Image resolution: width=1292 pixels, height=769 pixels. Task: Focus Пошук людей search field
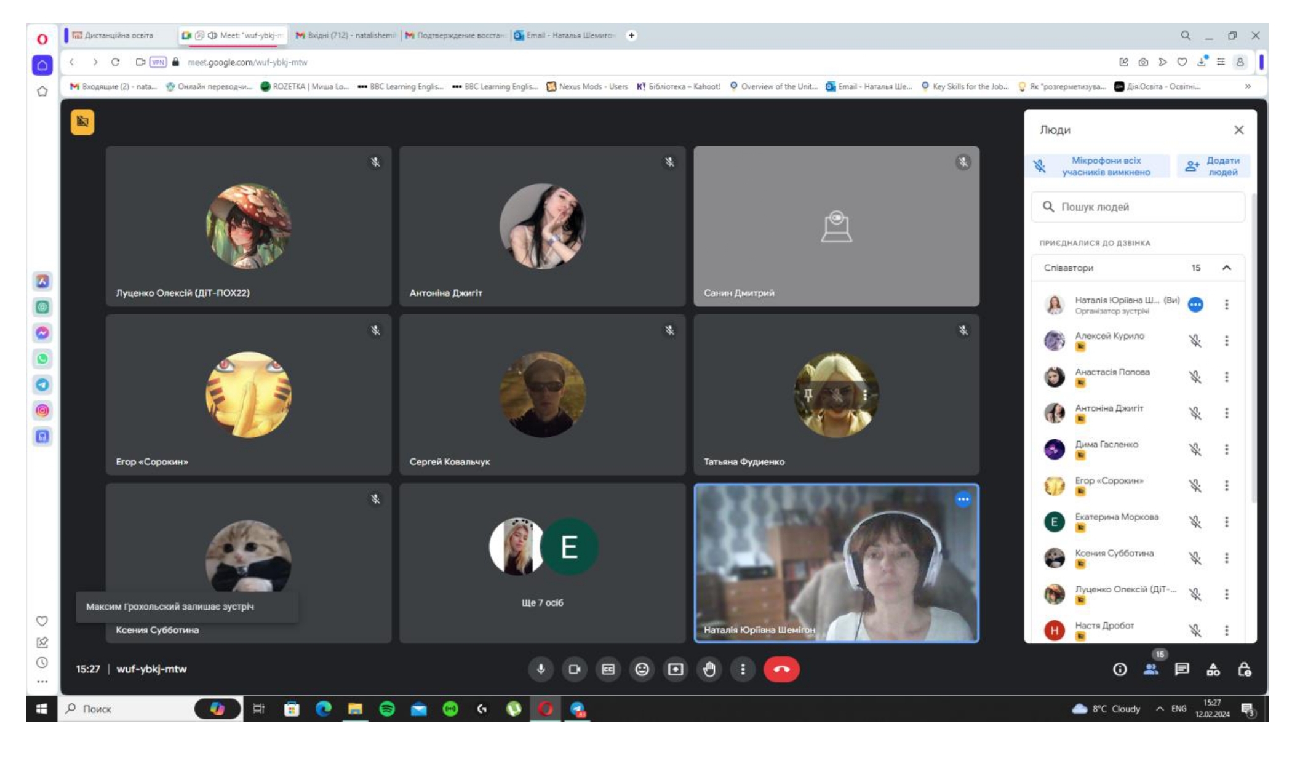(x=1138, y=207)
